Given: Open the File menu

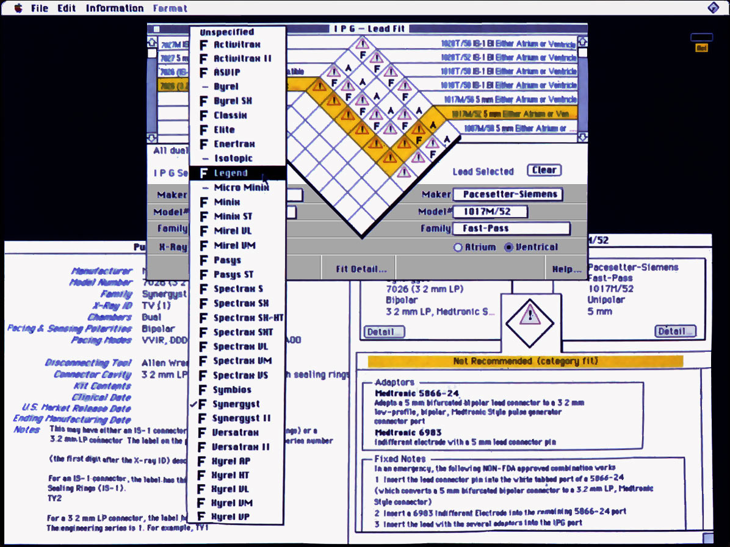Looking at the screenshot, I should click(40, 9).
